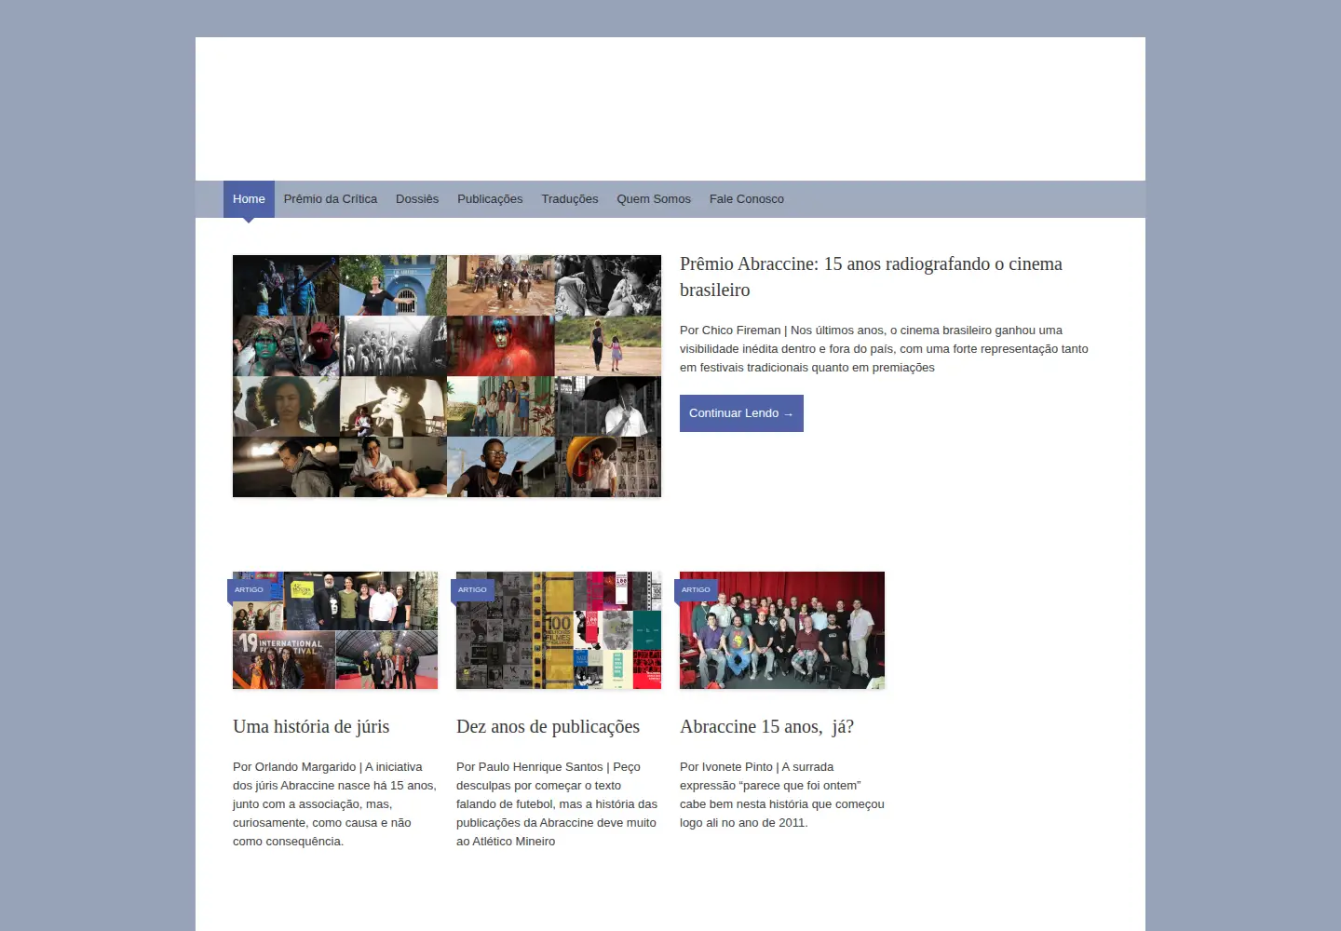
Task: Open Traduções in the navigation bar
Action: 570,199
